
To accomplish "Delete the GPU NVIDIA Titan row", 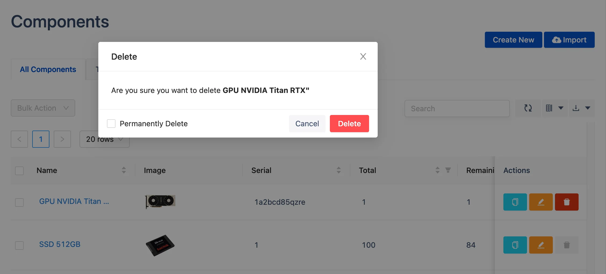I will pos(567,202).
